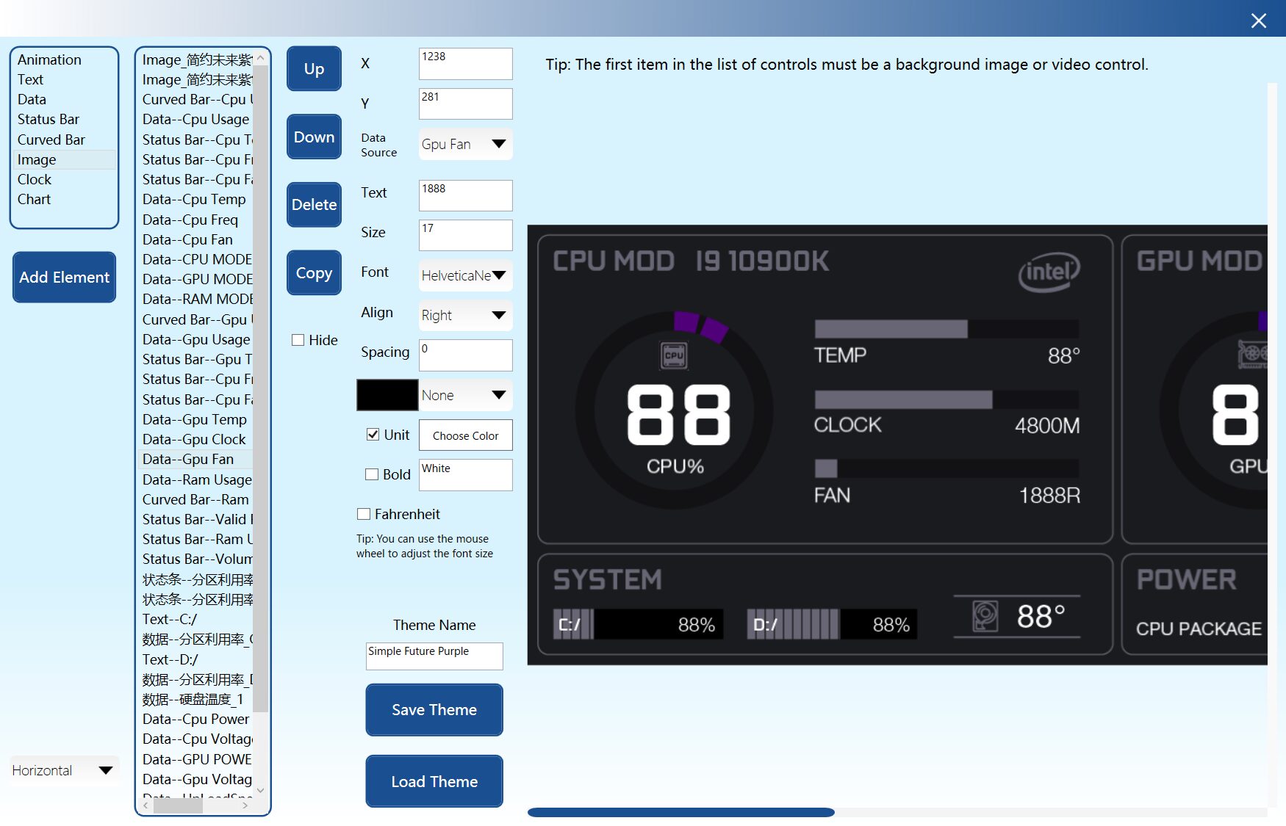Screen dimensions: 1286x826
Task: Click the black color swatch
Action: tap(387, 395)
